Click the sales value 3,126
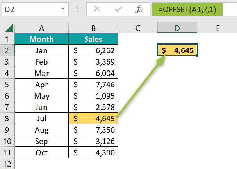 pos(93,141)
